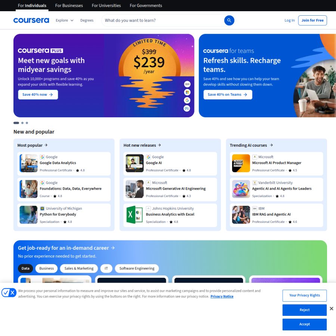
Task: Click arrow beside Get job-ready heading
Action: tap(113, 248)
